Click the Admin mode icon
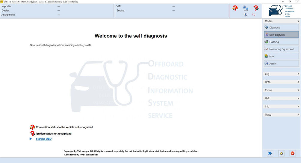 coord(267,63)
